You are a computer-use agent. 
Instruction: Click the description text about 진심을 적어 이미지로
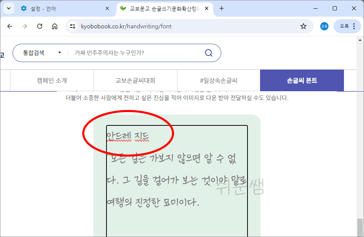pos(177,98)
